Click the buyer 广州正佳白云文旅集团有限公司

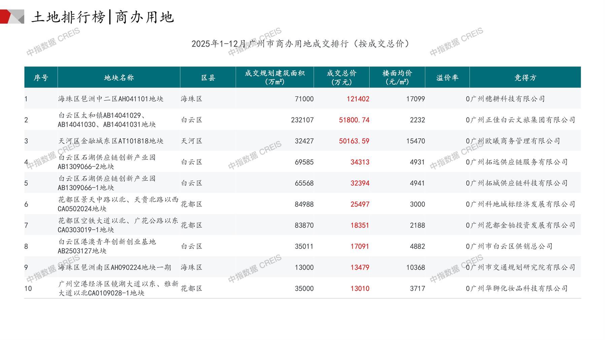click(523, 120)
